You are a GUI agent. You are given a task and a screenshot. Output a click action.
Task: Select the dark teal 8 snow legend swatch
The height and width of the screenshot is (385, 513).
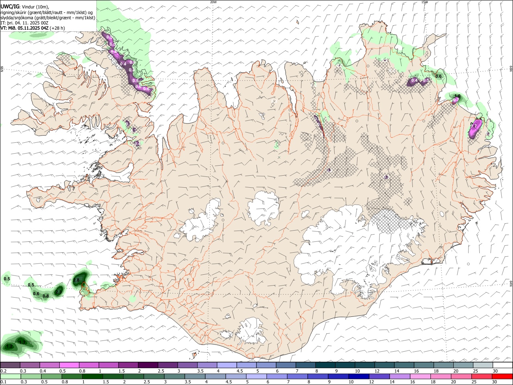point(325,365)
